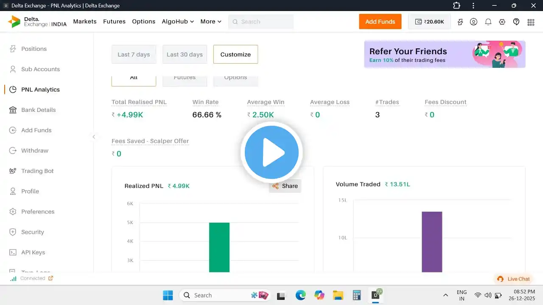Open the apps grid icon
The width and height of the screenshot is (543, 305).
click(x=531, y=22)
